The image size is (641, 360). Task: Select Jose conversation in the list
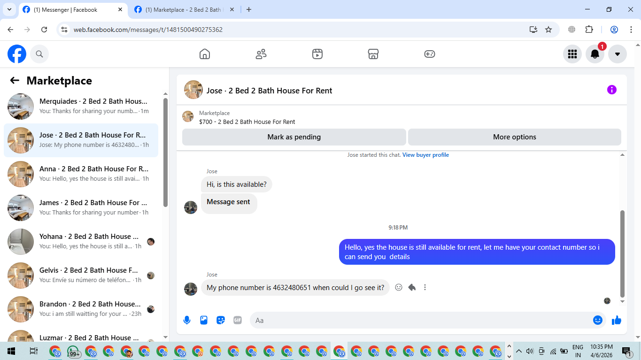[x=81, y=140]
